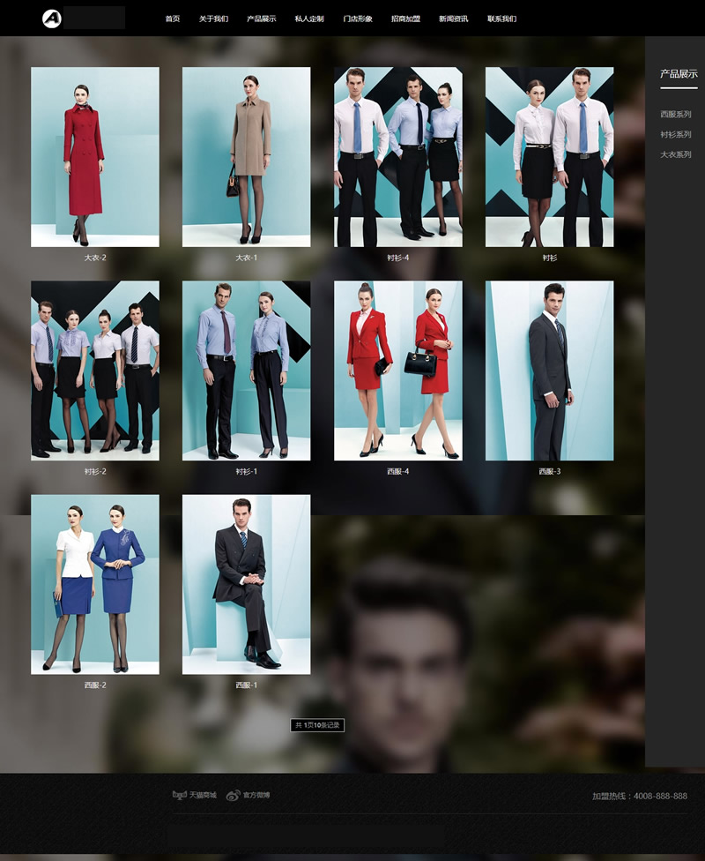
Task: Go to 首页 in the top navigation
Action: point(173,19)
